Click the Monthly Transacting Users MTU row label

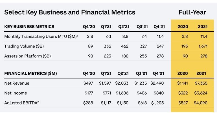click(x=41, y=36)
